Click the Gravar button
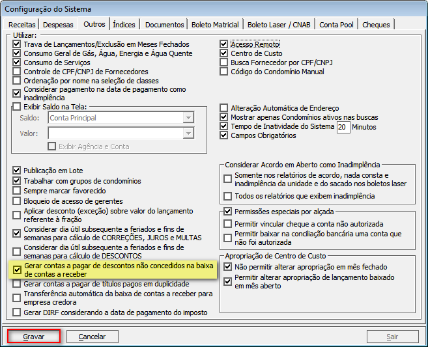 click(x=34, y=337)
